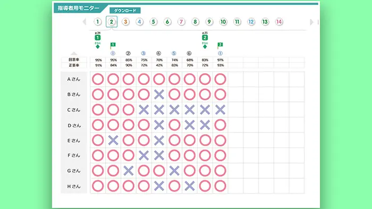Image resolution: width=372 pixels, height=209 pixels.
Task: Switch to page tab 13
Action: pyautogui.click(x=265, y=22)
